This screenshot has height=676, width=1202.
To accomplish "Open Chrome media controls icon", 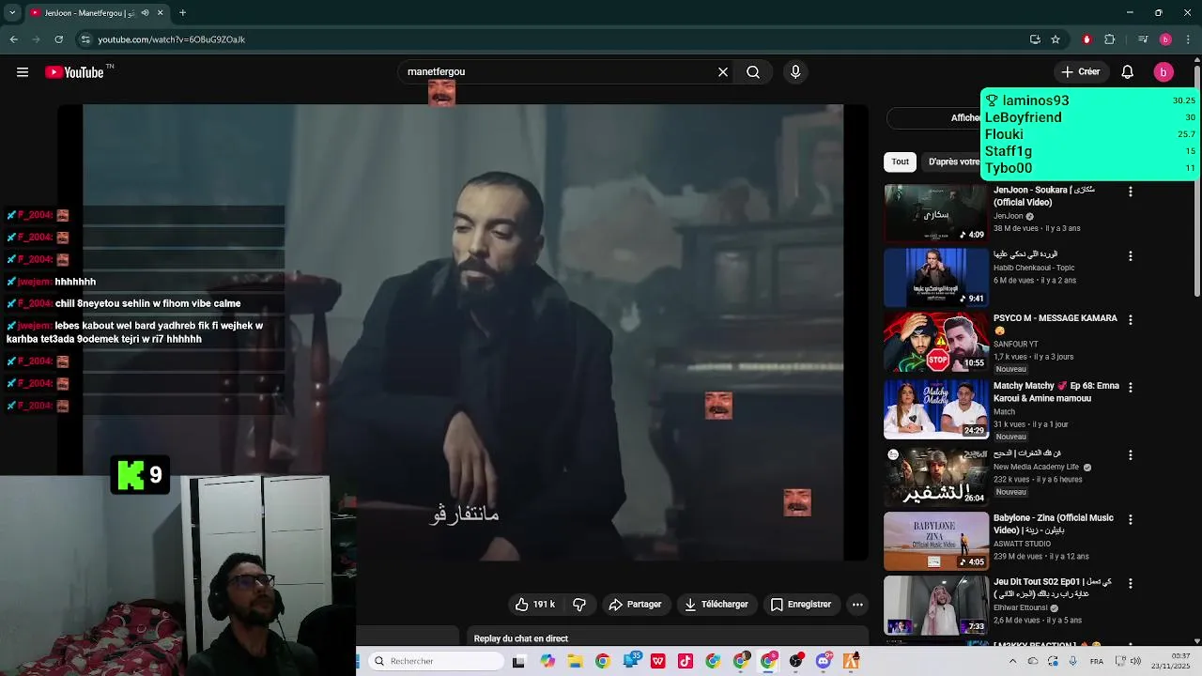I will [x=1143, y=39].
